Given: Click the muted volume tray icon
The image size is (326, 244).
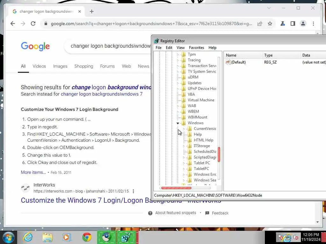Looking at the screenshot, I should coord(295,237).
